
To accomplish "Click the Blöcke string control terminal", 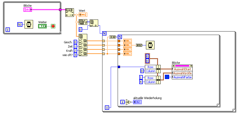I will pyautogui.click(x=28, y=10).
